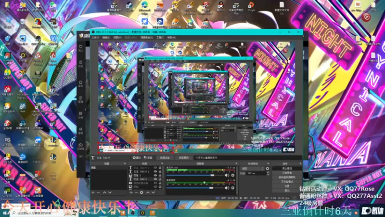385x217 pixels.
Task: Remove the scene with the minus icon
Action: click(x=98, y=192)
